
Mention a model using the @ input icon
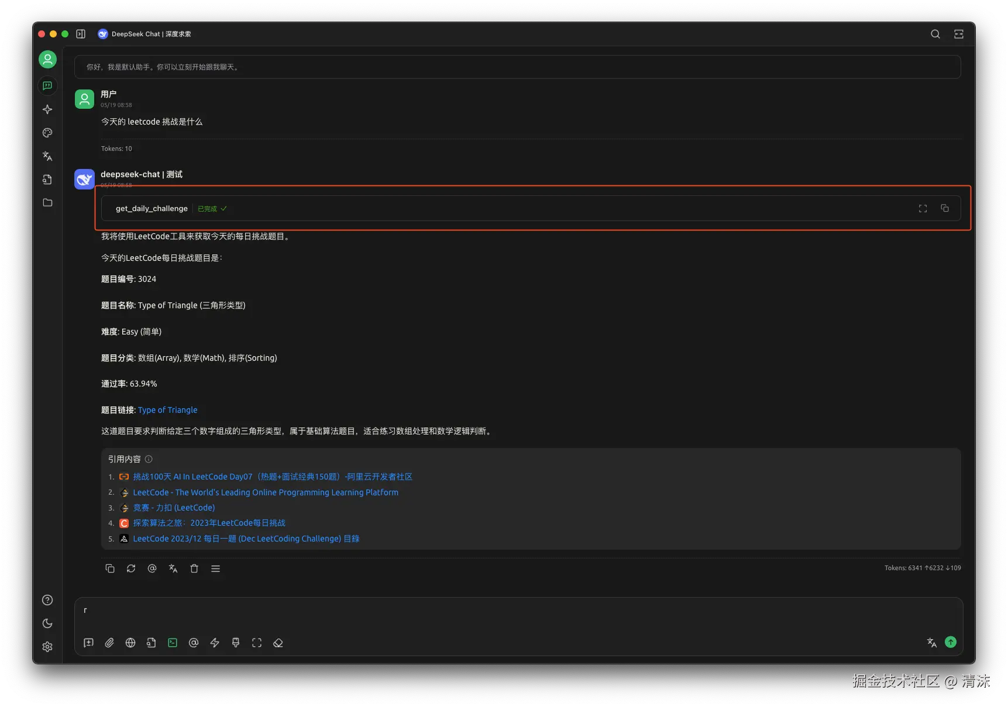[x=194, y=643]
